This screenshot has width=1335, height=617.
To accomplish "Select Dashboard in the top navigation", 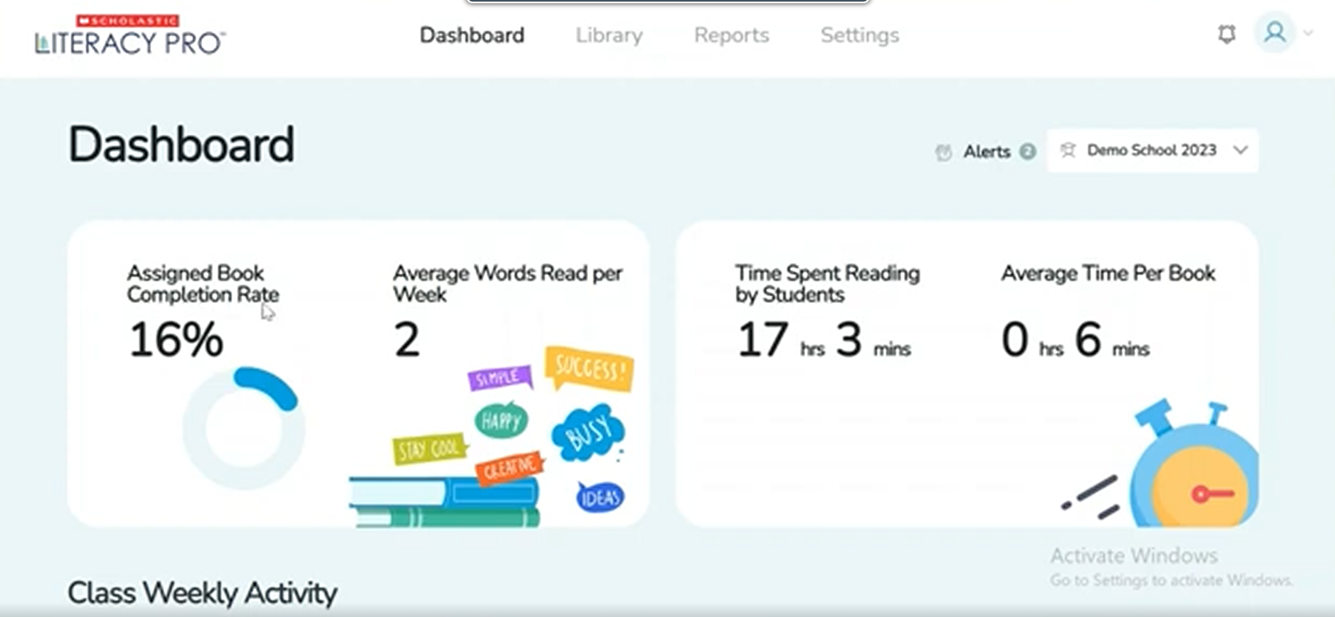I will coord(472,35).
